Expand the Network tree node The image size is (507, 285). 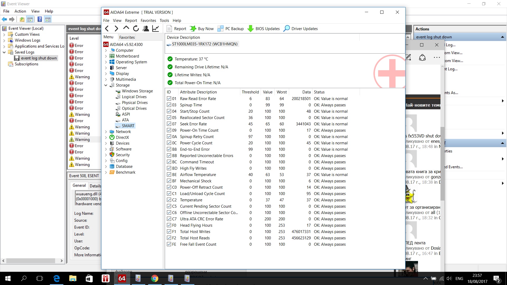106,132
